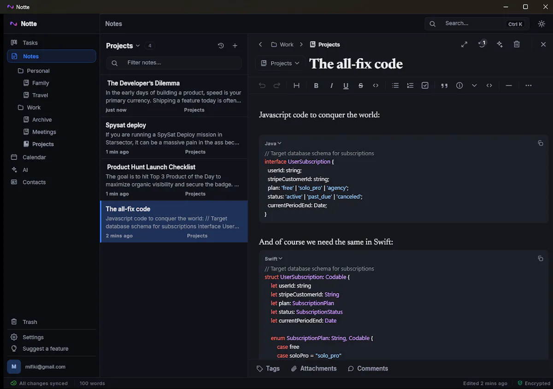
Task: Delete the note with trash icon
Action: pos(517,44)
